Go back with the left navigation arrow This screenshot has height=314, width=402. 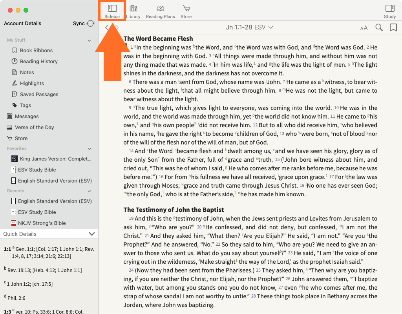pyautogui.click(x=107, y=27)
